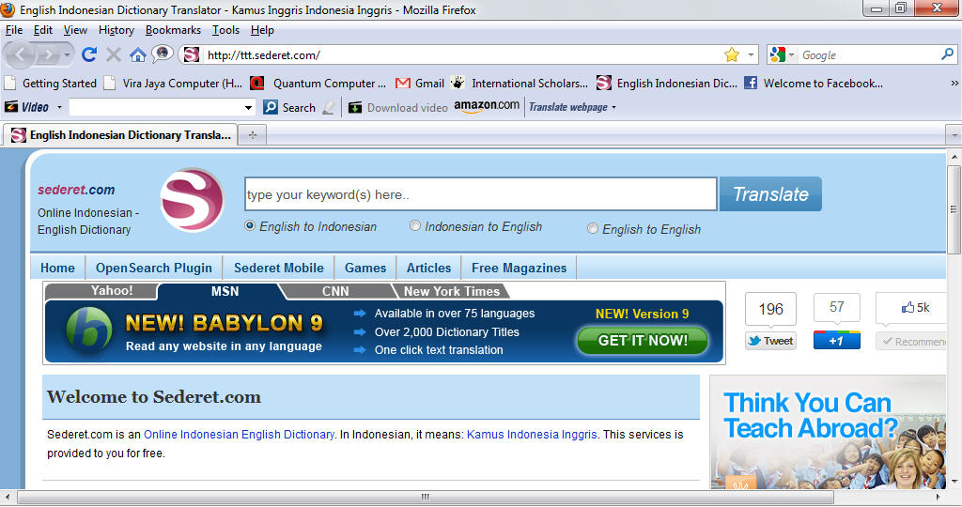Image resolution: width=962 pixels, height=507 pixels.
Task: Open the Articles nav link
Action: pyautogui.click(x=428, y=268)
